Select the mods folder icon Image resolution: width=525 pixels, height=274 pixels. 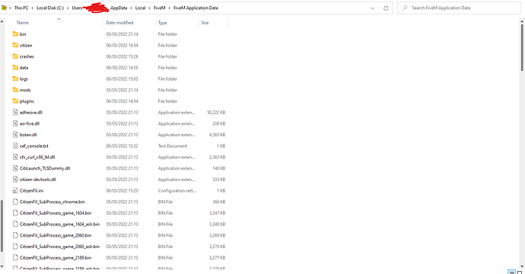[15, 90]
